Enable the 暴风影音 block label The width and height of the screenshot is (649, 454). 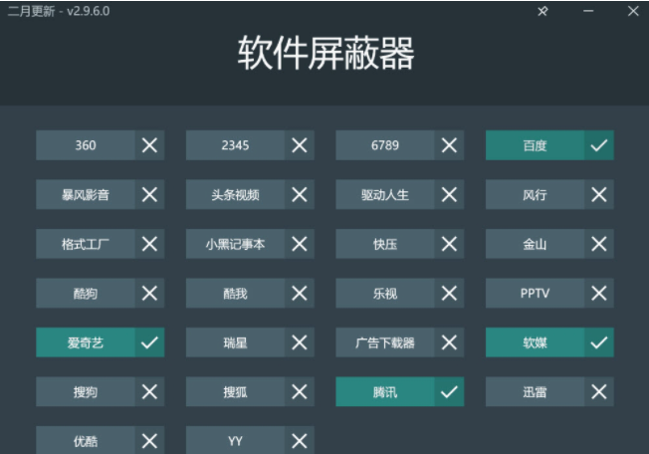[86, 194]
